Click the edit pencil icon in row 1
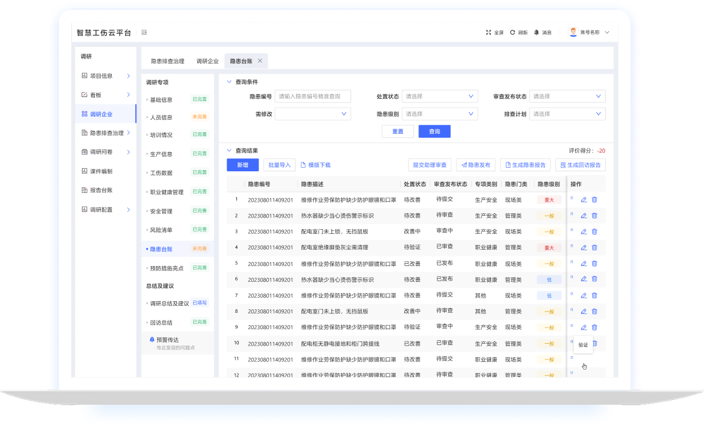 pyautogui.click(x=583, y=200)
